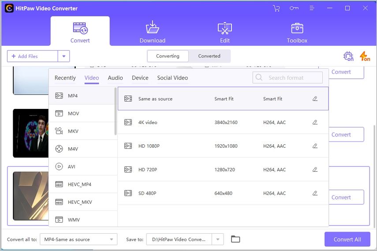The image size is (377, 251).
Task: Open the hamburger menu icon
Action: click(312, 8)
